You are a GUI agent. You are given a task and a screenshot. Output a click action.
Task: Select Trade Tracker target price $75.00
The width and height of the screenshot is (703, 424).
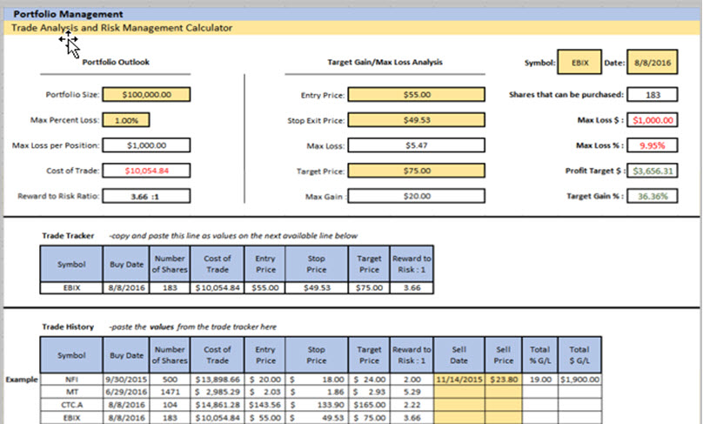pos(369,287)
